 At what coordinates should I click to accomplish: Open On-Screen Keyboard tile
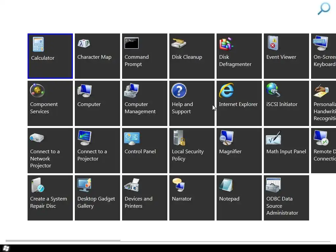[x=324, y=56]
